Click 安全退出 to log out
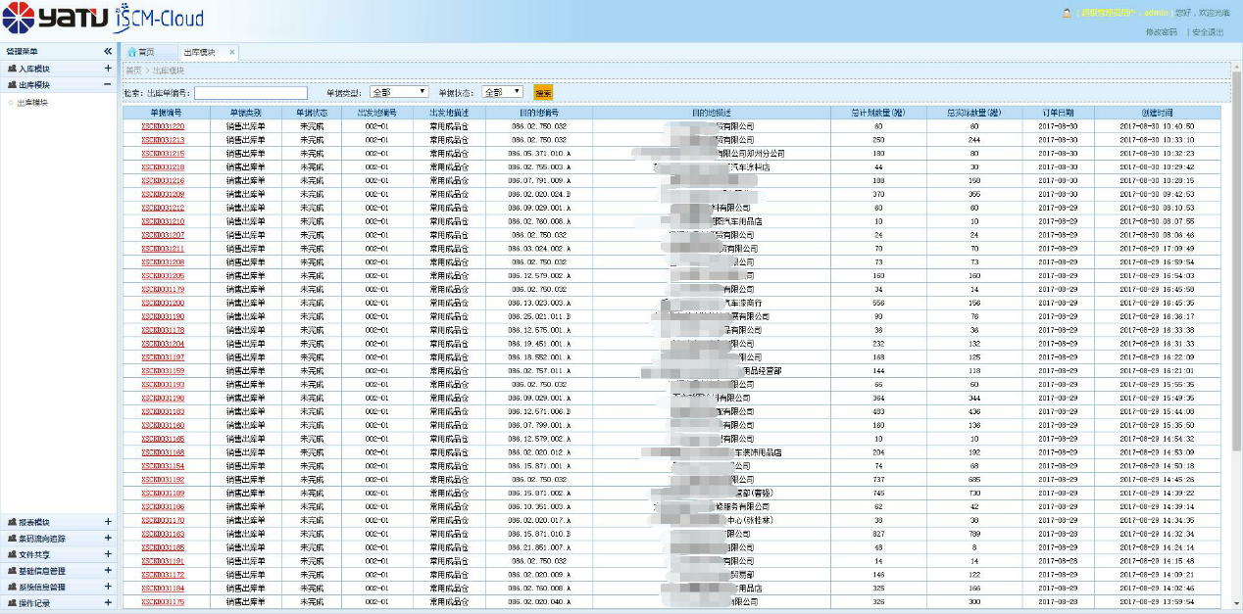The image size is (1243, 614). (1207, 32)
